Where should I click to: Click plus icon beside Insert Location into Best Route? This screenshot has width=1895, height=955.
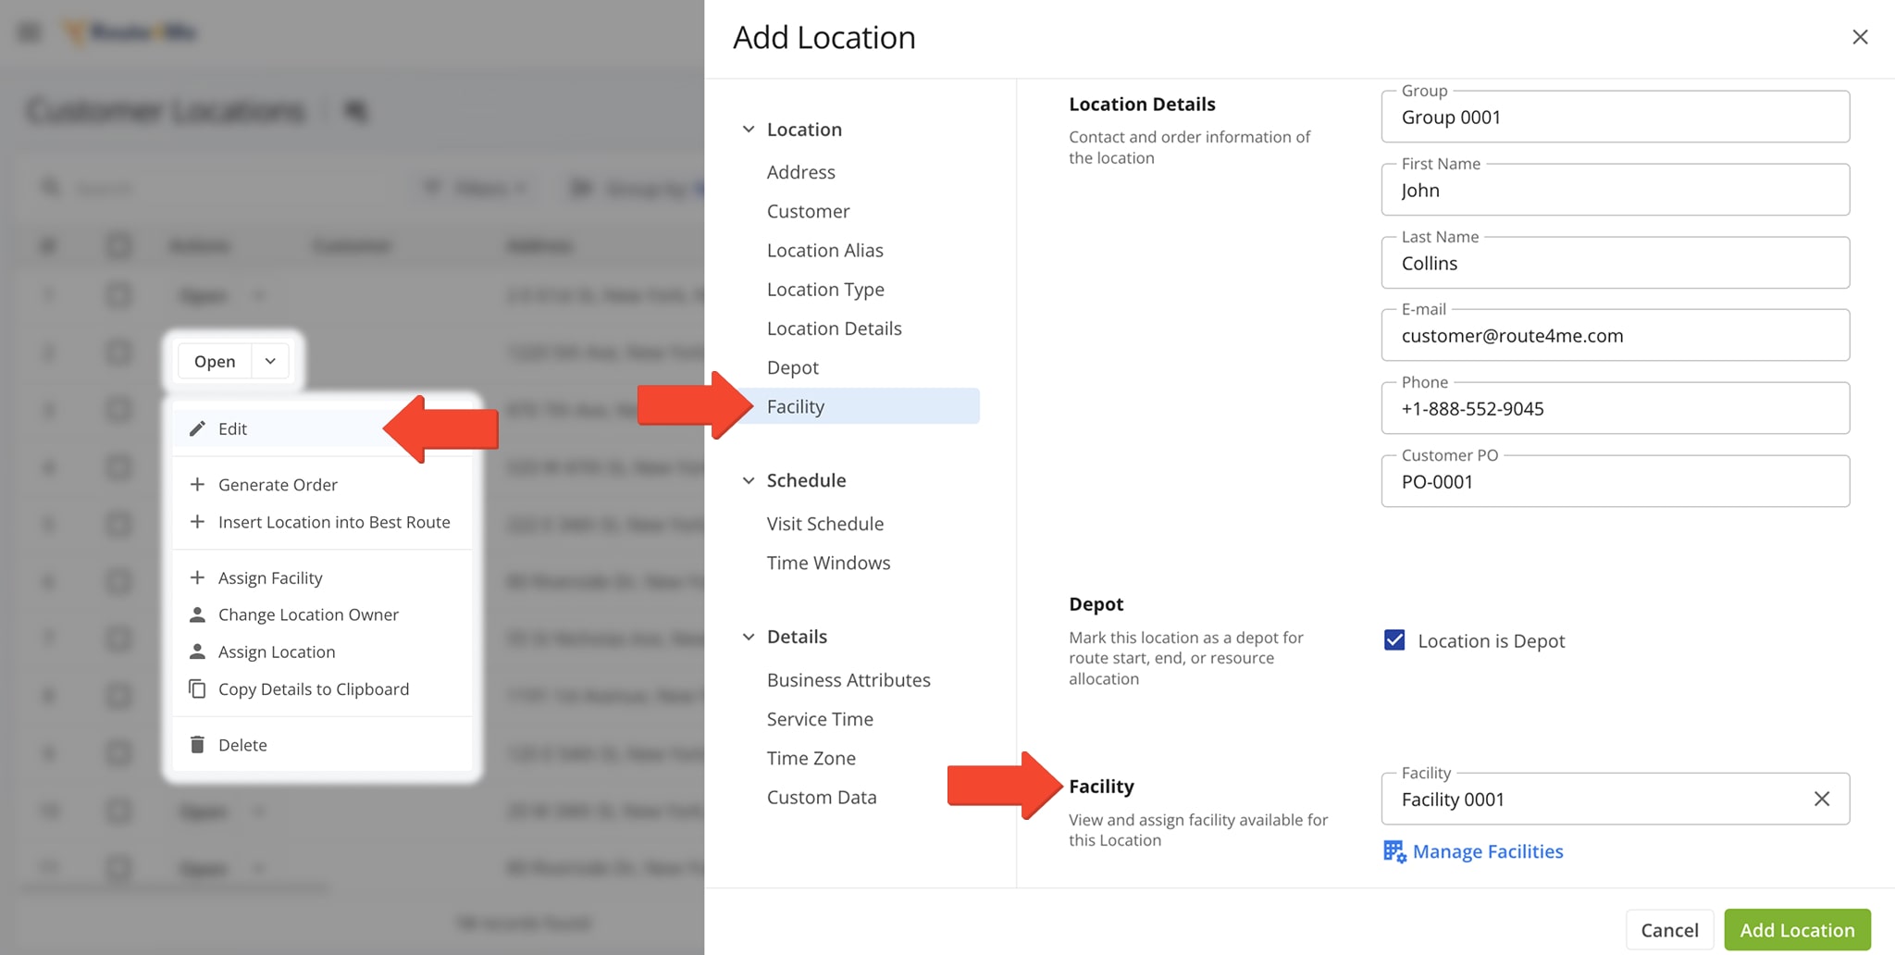coord(197,522)
